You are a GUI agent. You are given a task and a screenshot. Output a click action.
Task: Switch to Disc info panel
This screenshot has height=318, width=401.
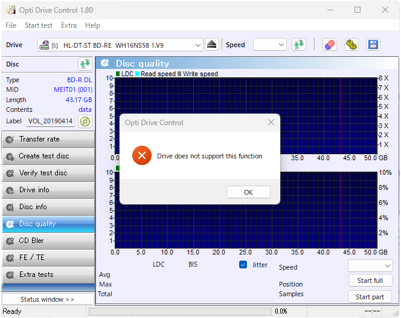pyautogui.click(x=48, y=207)
